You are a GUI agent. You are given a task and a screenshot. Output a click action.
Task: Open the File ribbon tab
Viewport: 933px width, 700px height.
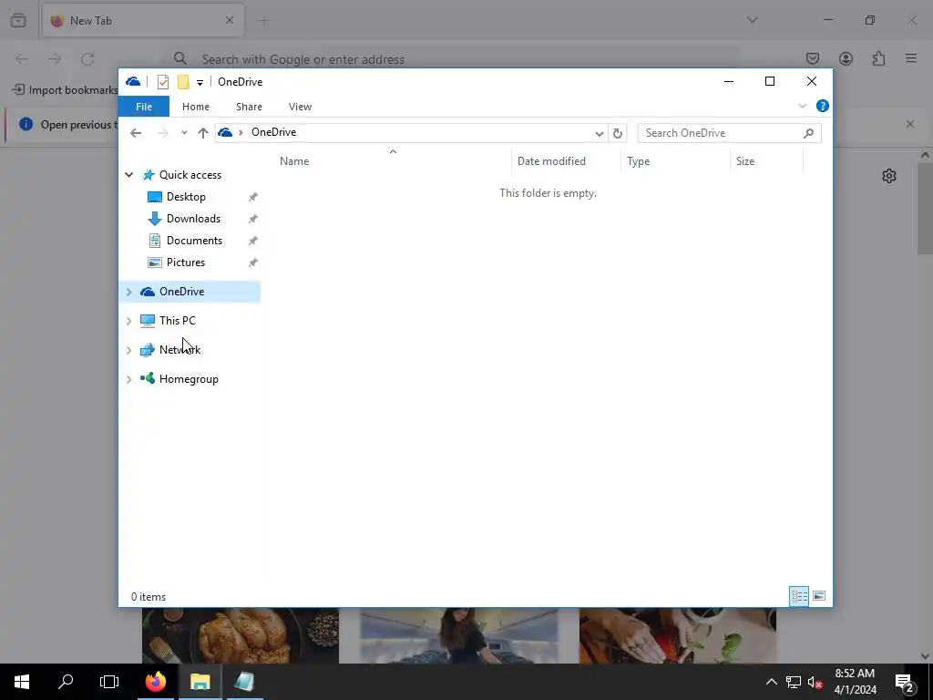144,107
